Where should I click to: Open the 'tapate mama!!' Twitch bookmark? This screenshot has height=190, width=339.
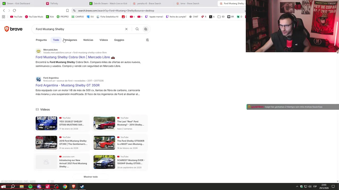(154, 17)
